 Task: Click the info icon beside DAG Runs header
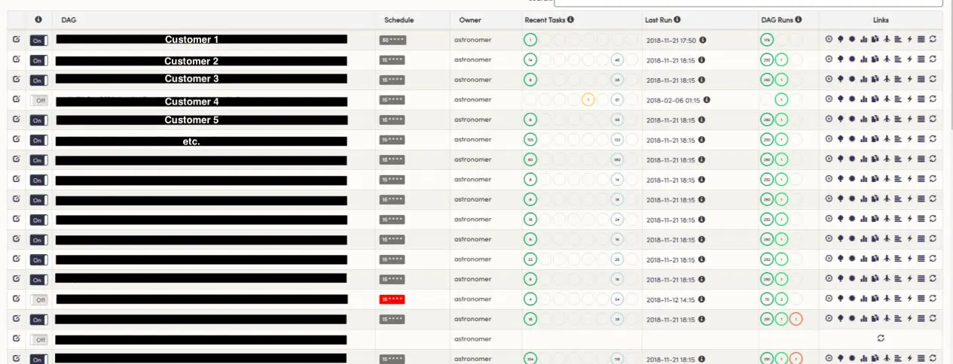(x=798, y=20)
